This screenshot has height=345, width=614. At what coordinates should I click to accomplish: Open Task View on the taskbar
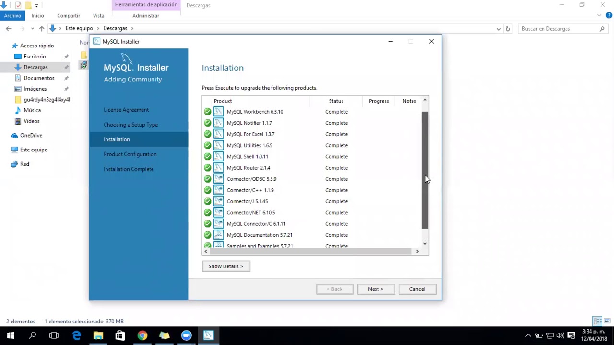[54, 335]
